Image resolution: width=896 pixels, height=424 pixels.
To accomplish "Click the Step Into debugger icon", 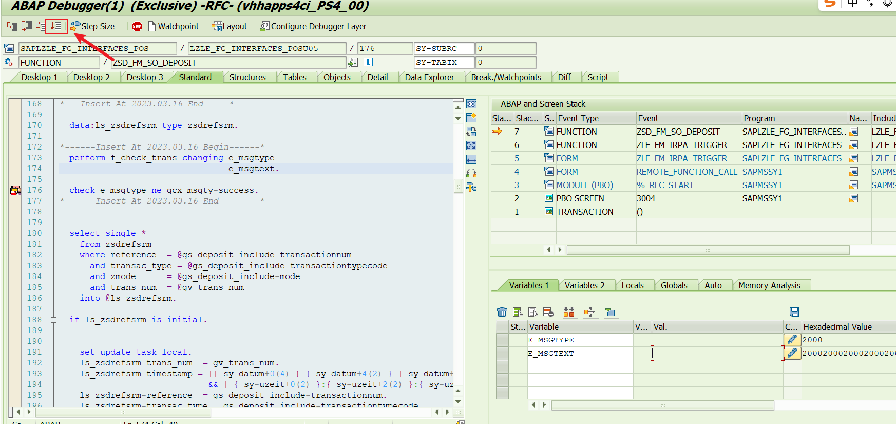I will click(12, 26).
